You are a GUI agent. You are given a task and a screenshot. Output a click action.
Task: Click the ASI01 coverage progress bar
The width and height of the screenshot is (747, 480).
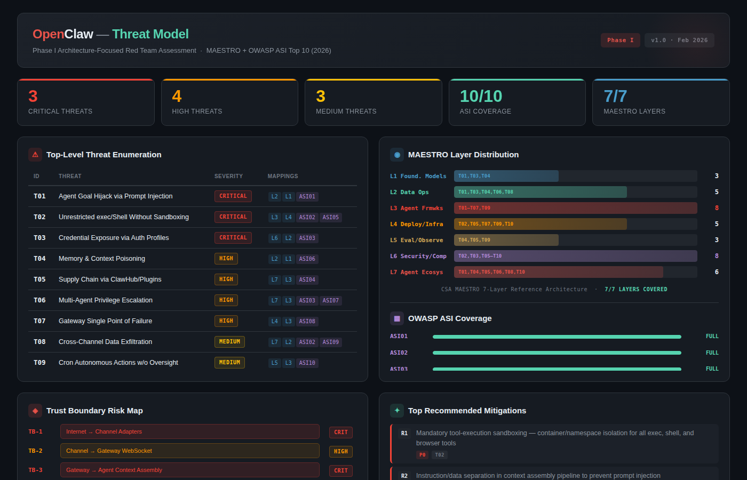click(x=557, y=337)
